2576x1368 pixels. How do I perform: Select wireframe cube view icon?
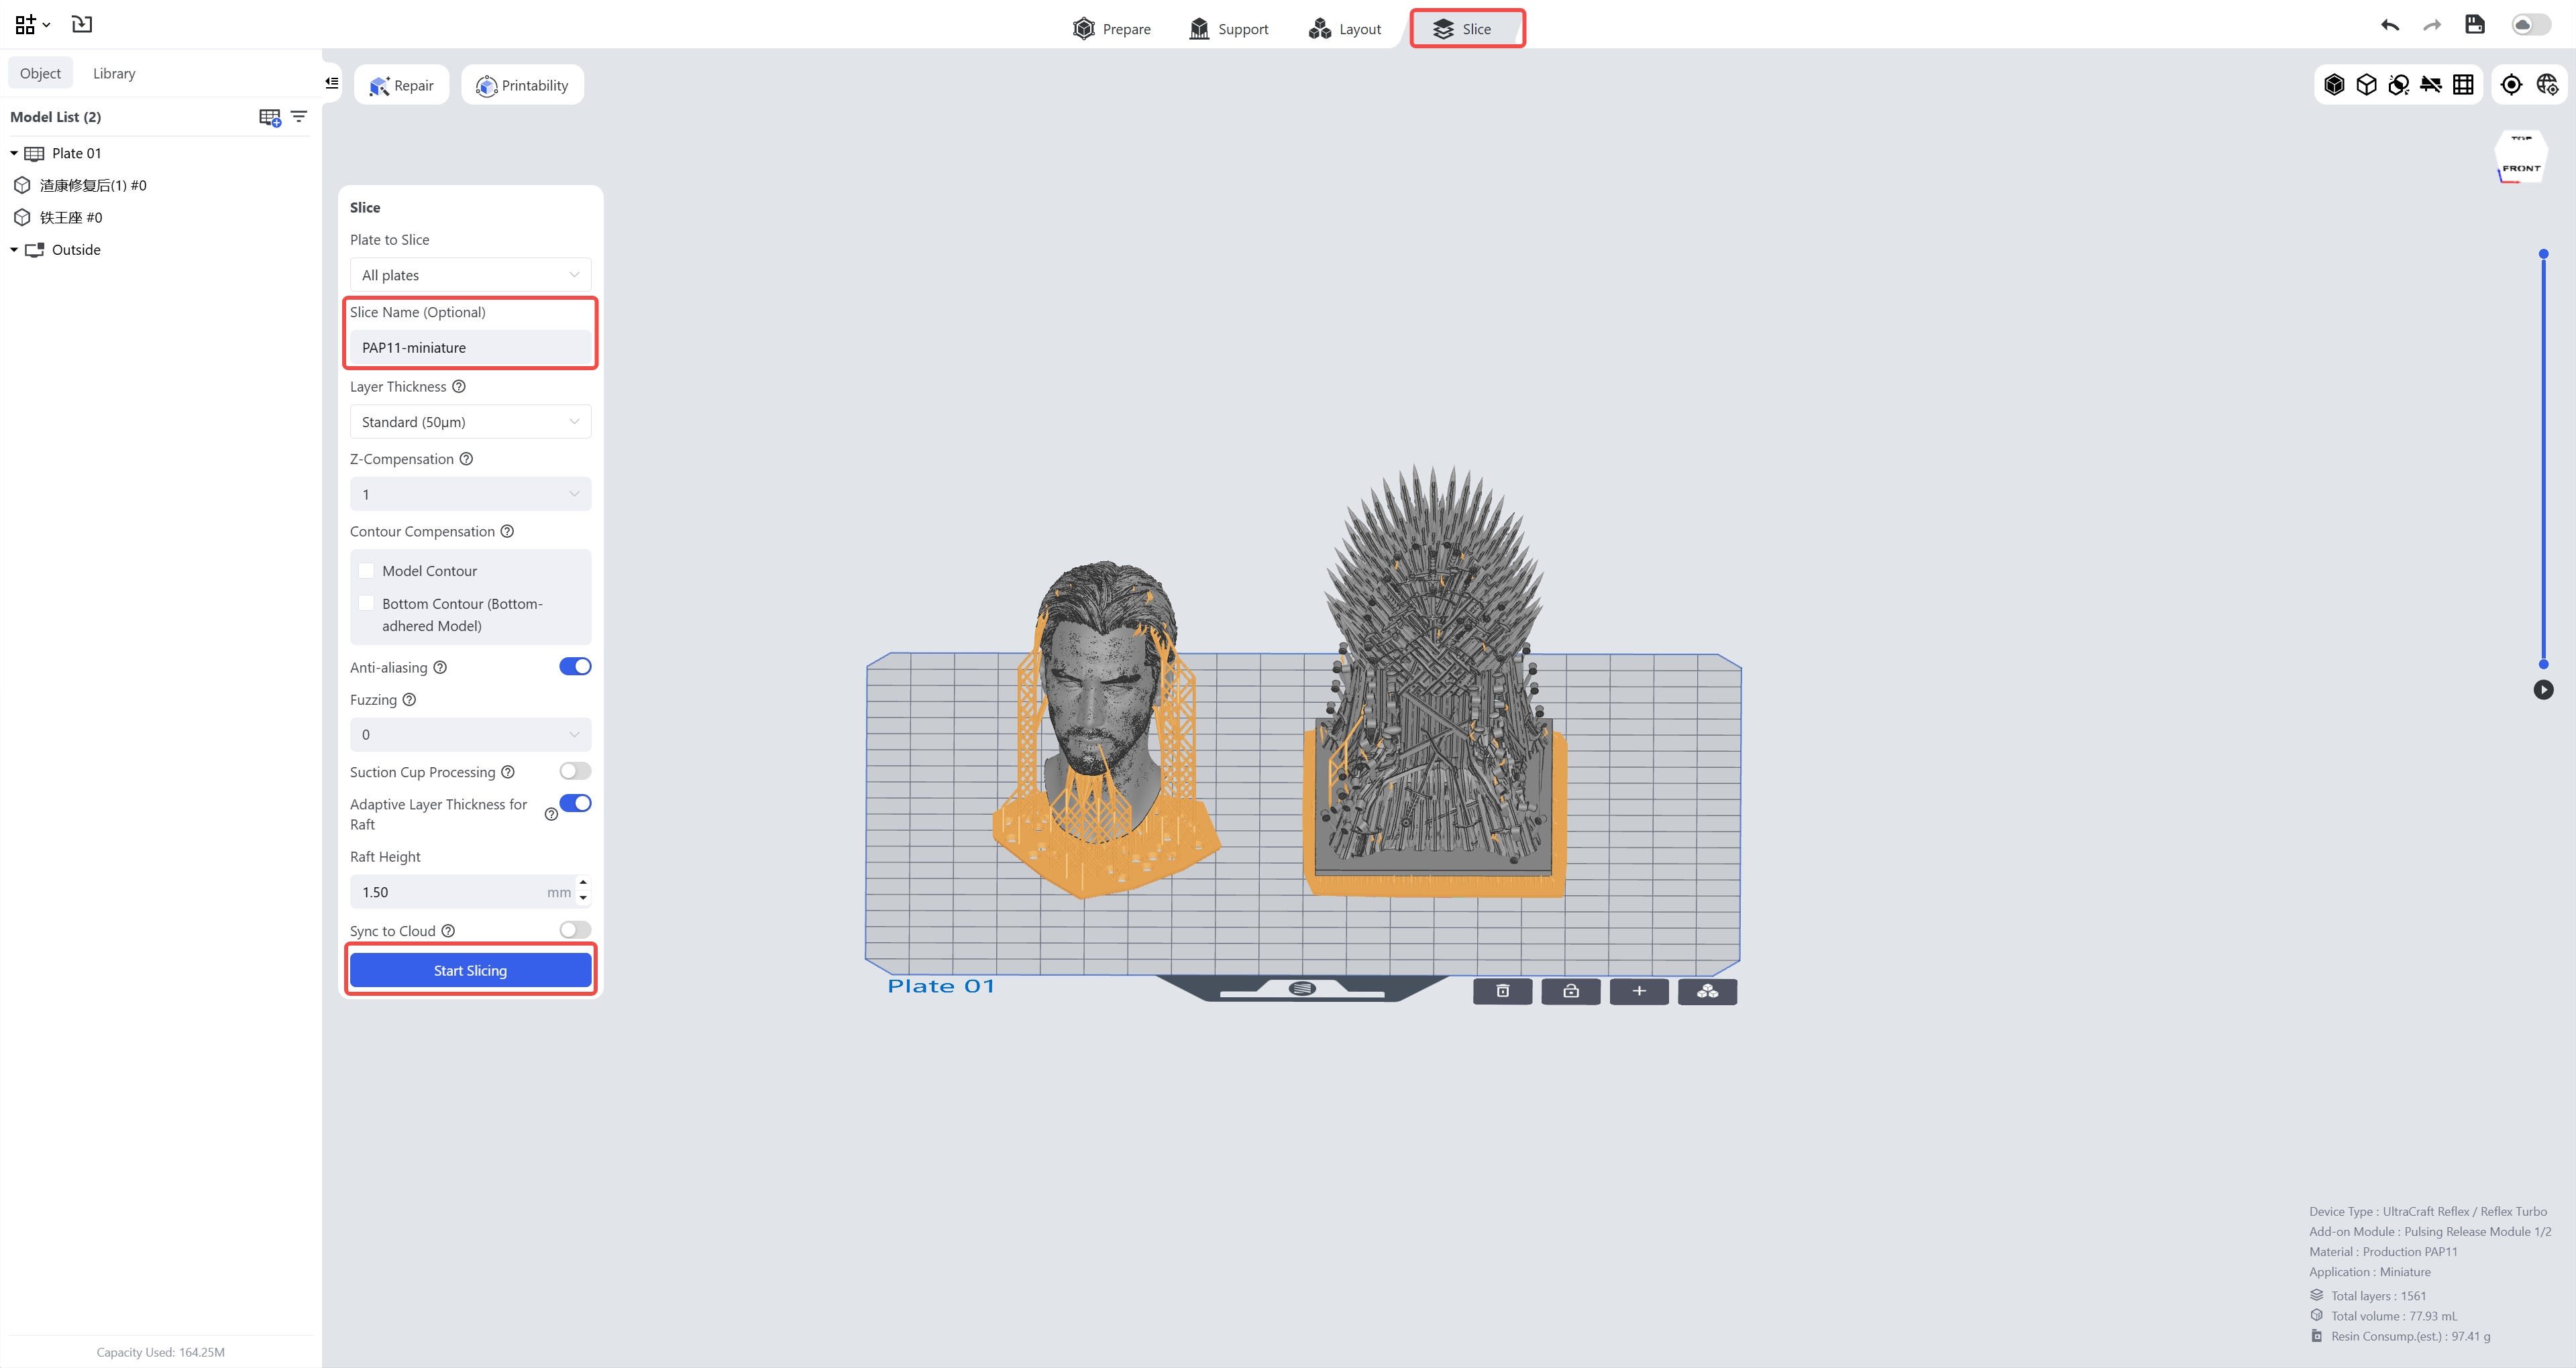click(2366, 85)
